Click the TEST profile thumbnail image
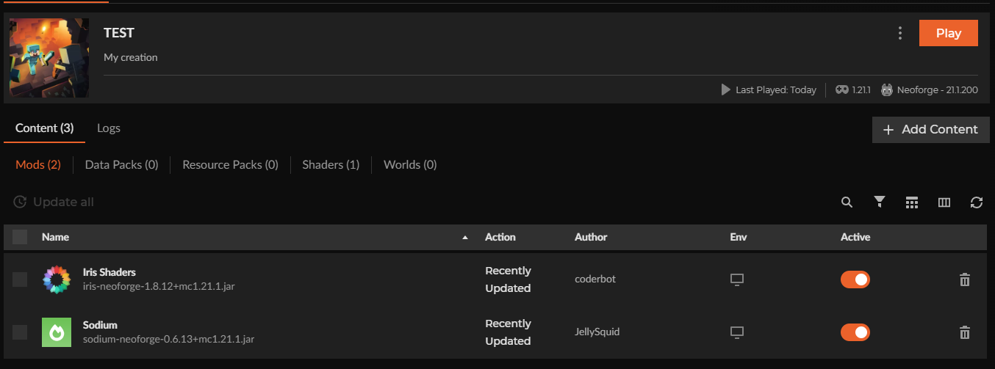 tap(50, 58)
